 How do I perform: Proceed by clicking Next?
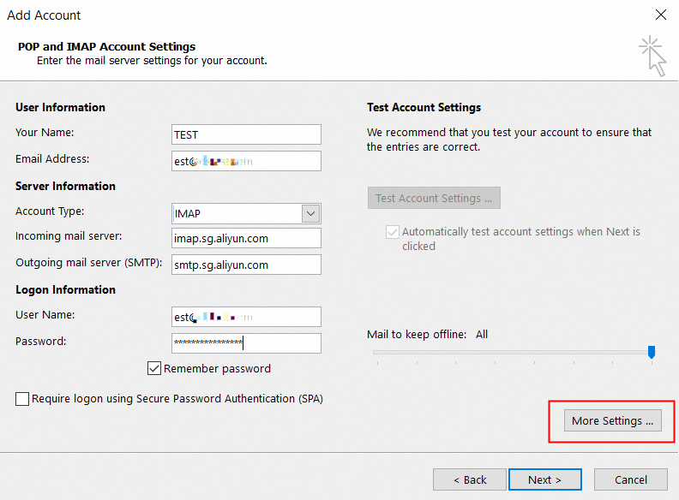(544, 479)
